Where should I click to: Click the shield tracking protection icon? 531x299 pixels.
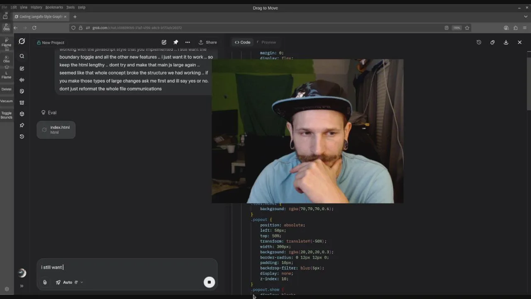pos(73,28)
